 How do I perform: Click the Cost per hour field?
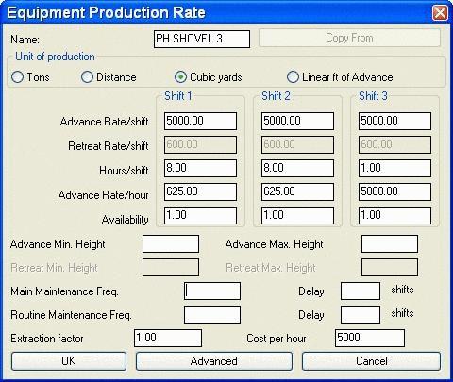370,338
